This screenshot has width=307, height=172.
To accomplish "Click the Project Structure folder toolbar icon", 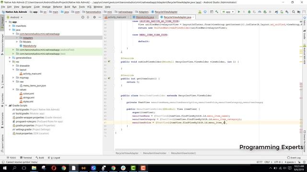I will (299, 12).
